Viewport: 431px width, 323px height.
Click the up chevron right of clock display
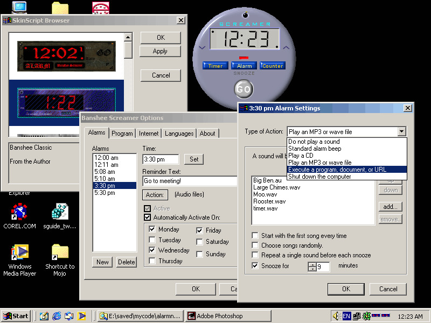pyautogui.click(x=286, y=47)
